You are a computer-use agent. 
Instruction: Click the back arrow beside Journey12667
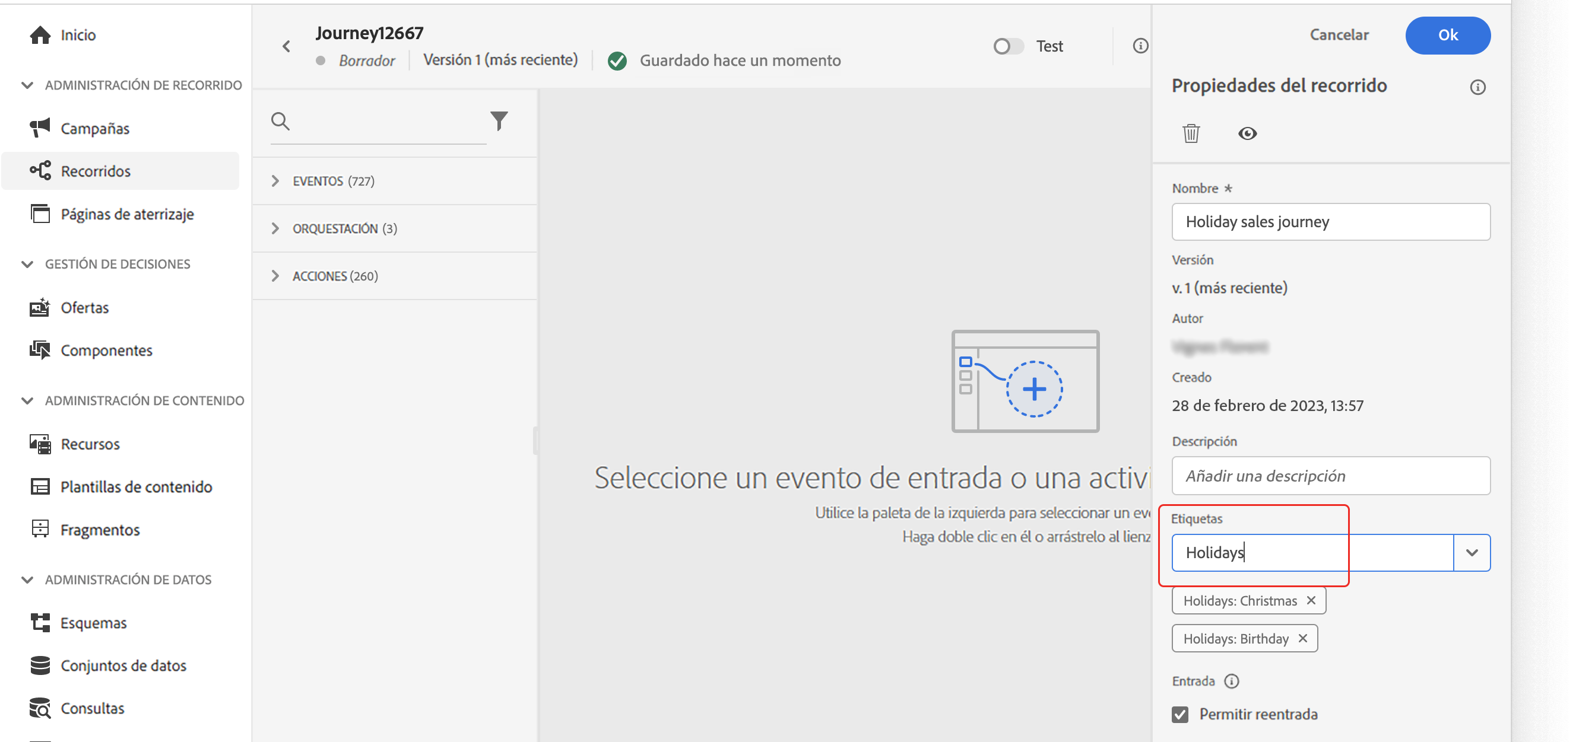(x=286, y=46)
